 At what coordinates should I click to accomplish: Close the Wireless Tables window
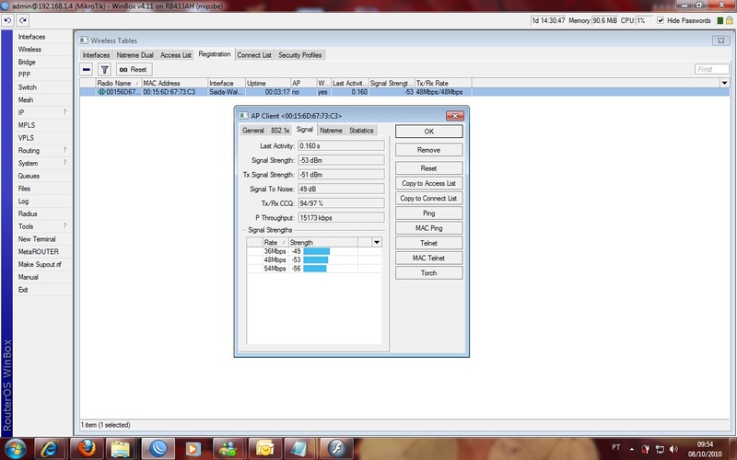tap(720, 40)
